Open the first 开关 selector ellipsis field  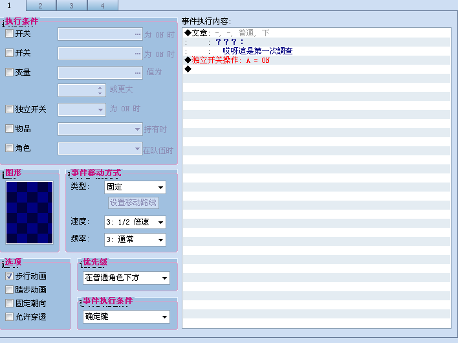(100, 34)
